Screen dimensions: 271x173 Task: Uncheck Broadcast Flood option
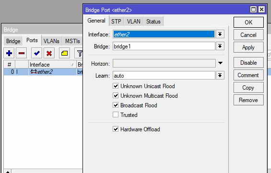click(116, 105)
